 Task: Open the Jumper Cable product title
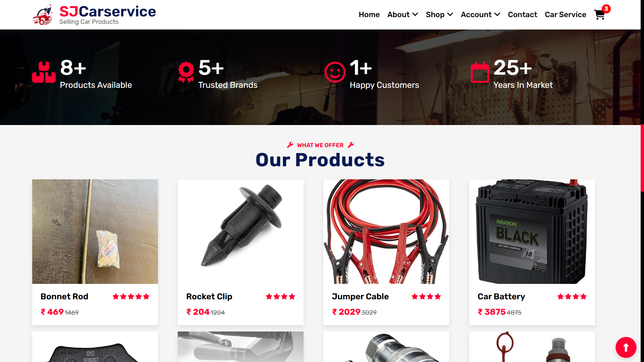coord(360,297)
